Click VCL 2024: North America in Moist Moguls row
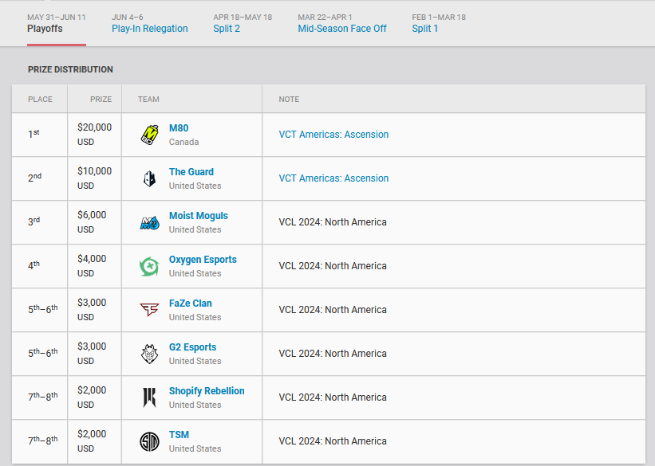Viewport: 655px width, 466px height. [x=333, y=222]
